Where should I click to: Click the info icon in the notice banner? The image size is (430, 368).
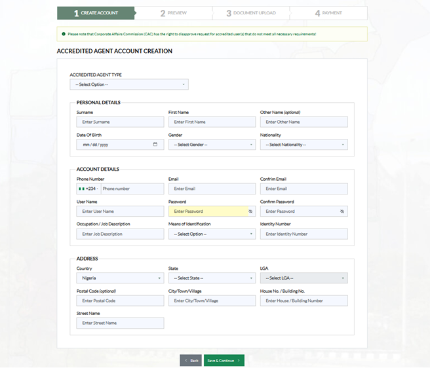(64, 34)
